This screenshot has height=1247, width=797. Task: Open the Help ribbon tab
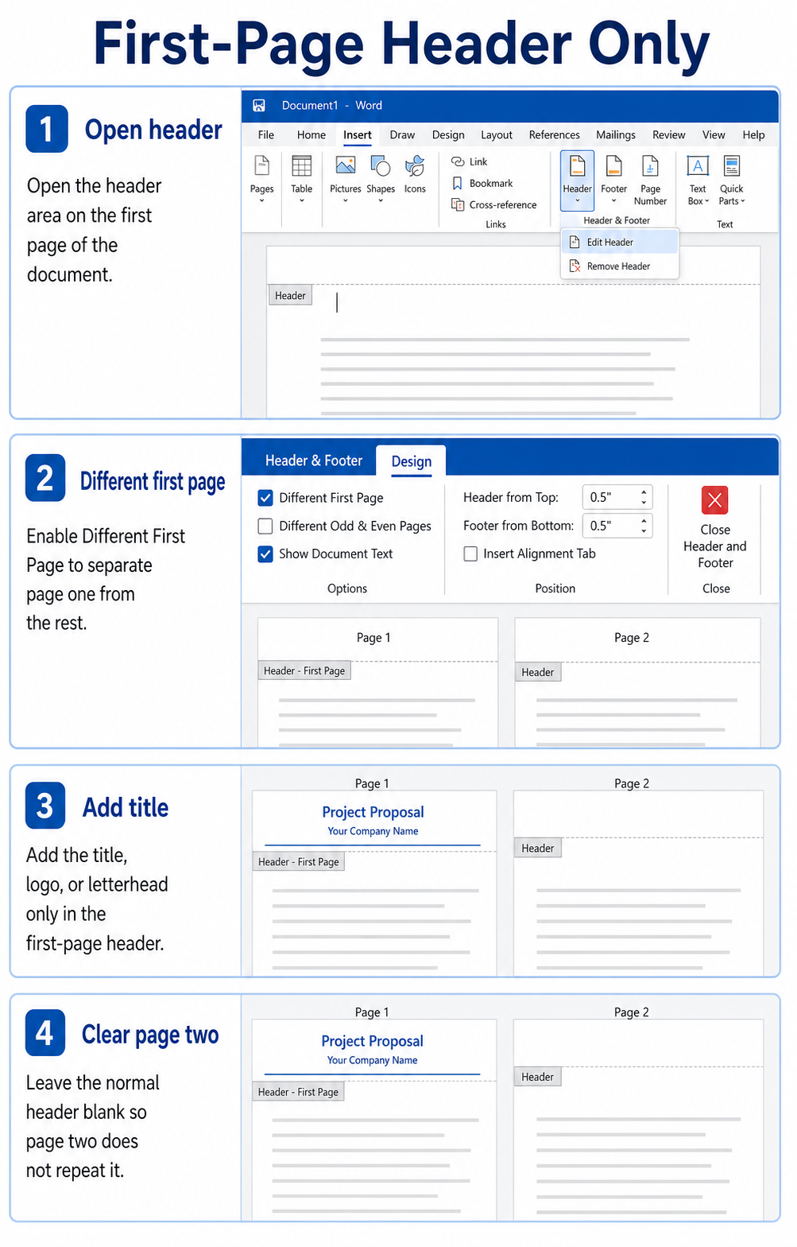pyautogui.click(x=753, y=135)
